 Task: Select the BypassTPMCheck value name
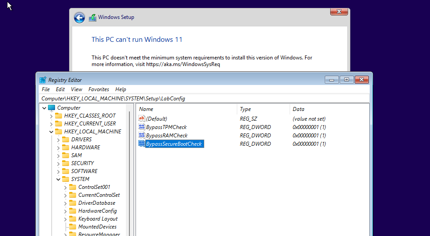point(166,127)
